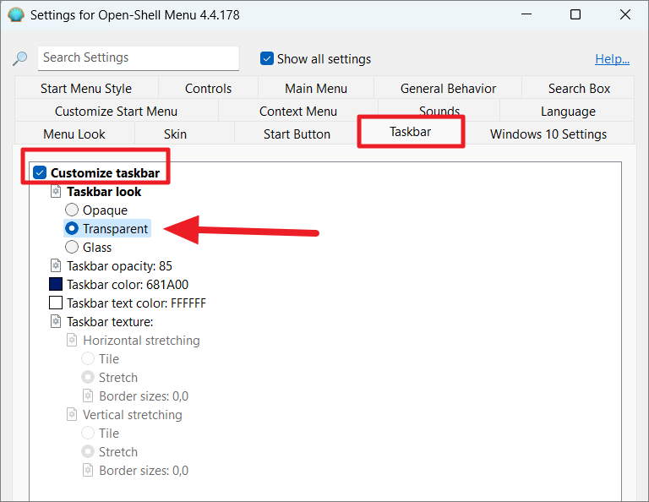The height and width of the screenshot is (502, 649).
Task: Click the Taskbar opacity setting icon
Action: (56, 265)
